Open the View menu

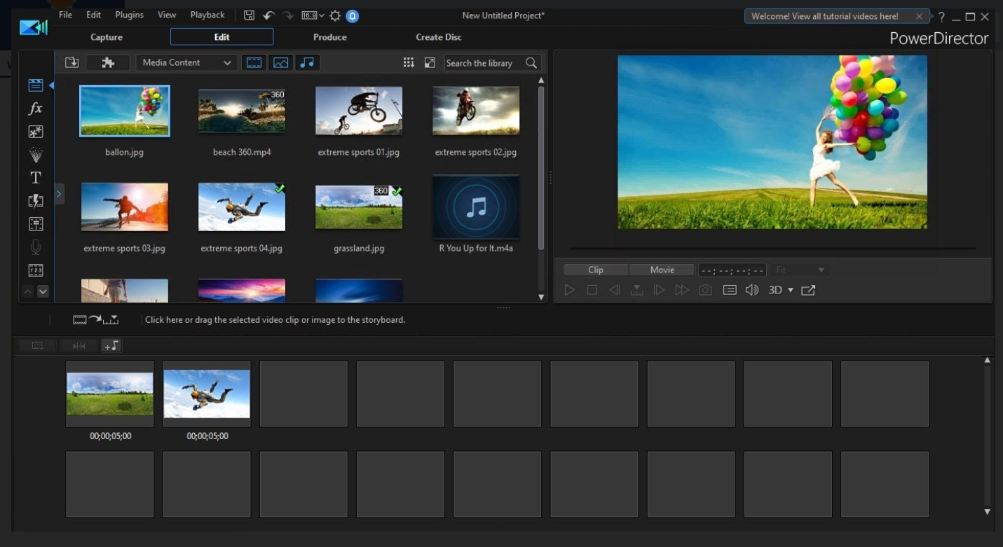[x=167, y=15]
